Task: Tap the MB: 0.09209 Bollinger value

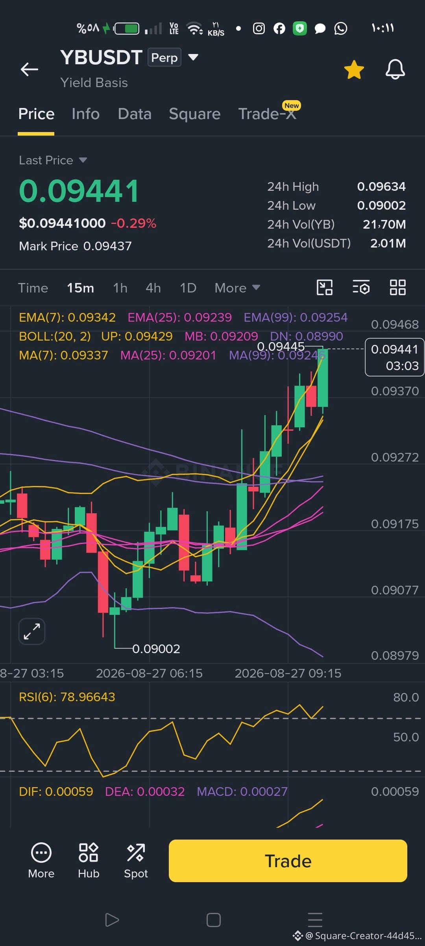Action: click(x=222, y=336)
